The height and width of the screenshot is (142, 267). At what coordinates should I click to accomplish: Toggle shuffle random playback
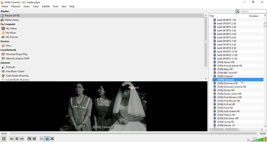coord(52,139)
